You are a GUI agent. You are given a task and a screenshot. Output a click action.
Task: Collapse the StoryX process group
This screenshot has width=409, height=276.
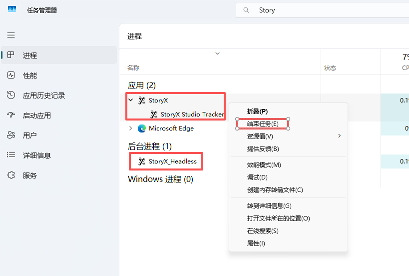coord(131,99)
